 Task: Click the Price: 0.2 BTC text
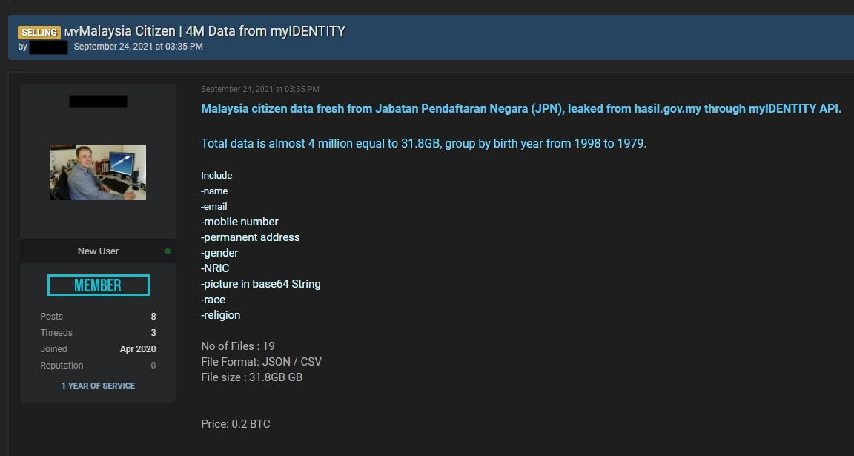pyautogui.click(x=235, y=424)
